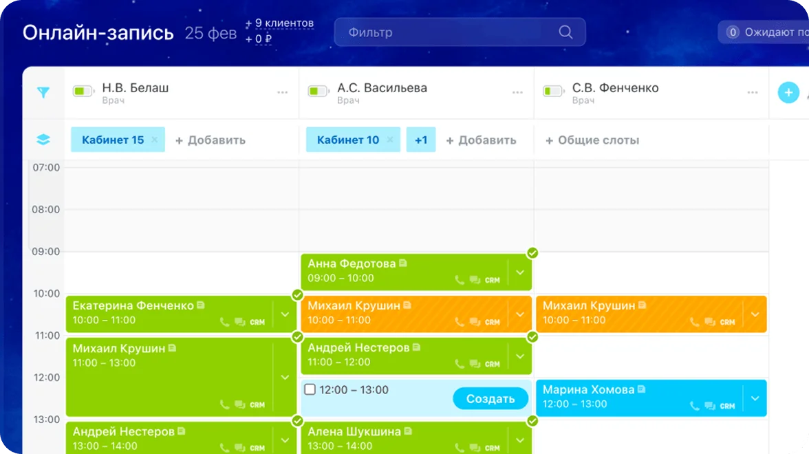Click the load indicator beside Н.В. Белаш
Screen dimensions: 809x454
click(83, 91)
